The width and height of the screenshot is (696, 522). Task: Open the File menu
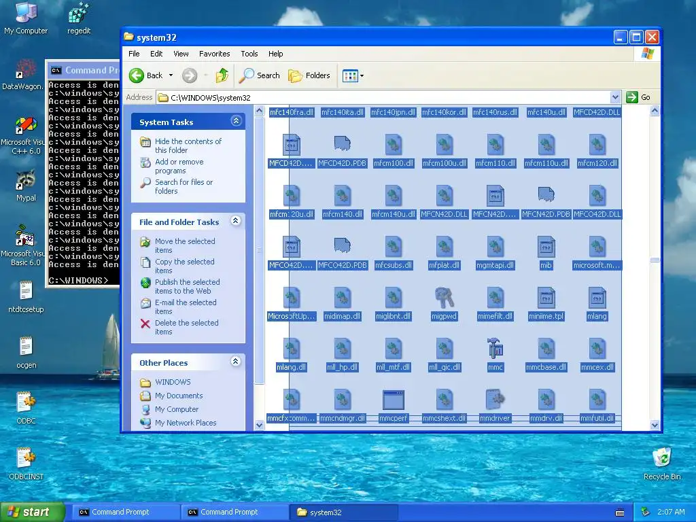(x=134, y=54)
